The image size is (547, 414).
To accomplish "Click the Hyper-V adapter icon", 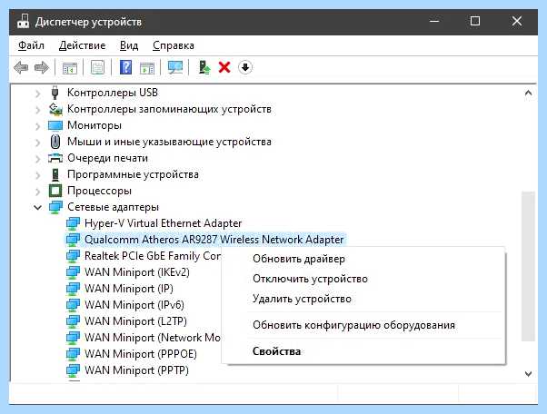I will 73,223.
